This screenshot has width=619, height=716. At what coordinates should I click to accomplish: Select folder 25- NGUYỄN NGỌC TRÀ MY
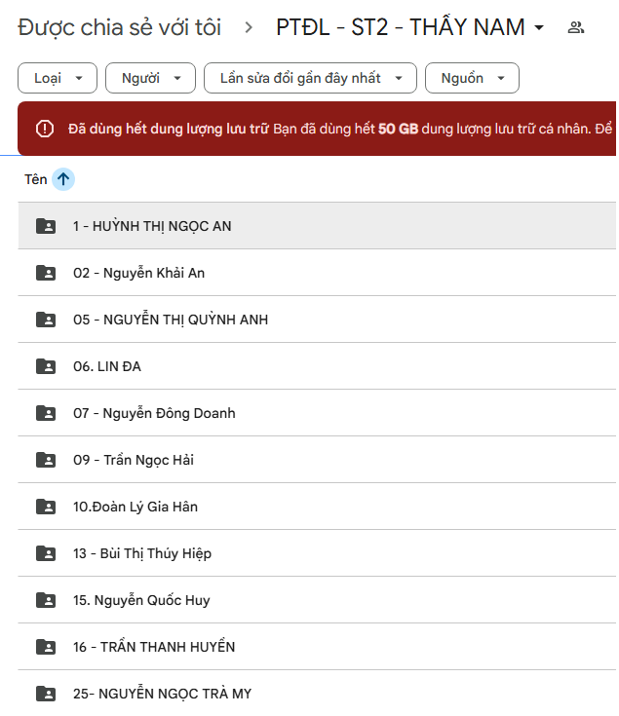pos(162,694)
